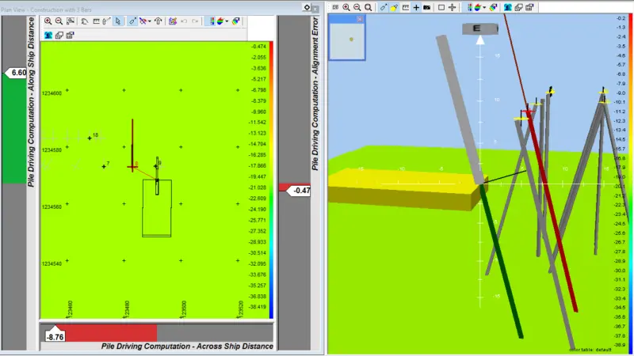Click the red pile marker 8 in Plan View

132,166
